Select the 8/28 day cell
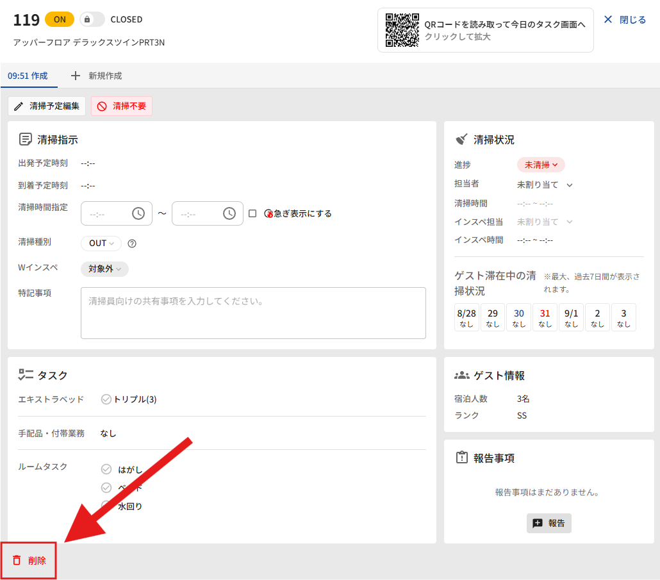This screenshot has width=660, height=580. point(466,318)
